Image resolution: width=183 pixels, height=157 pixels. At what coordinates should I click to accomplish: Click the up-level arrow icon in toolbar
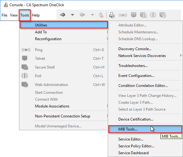101,15
